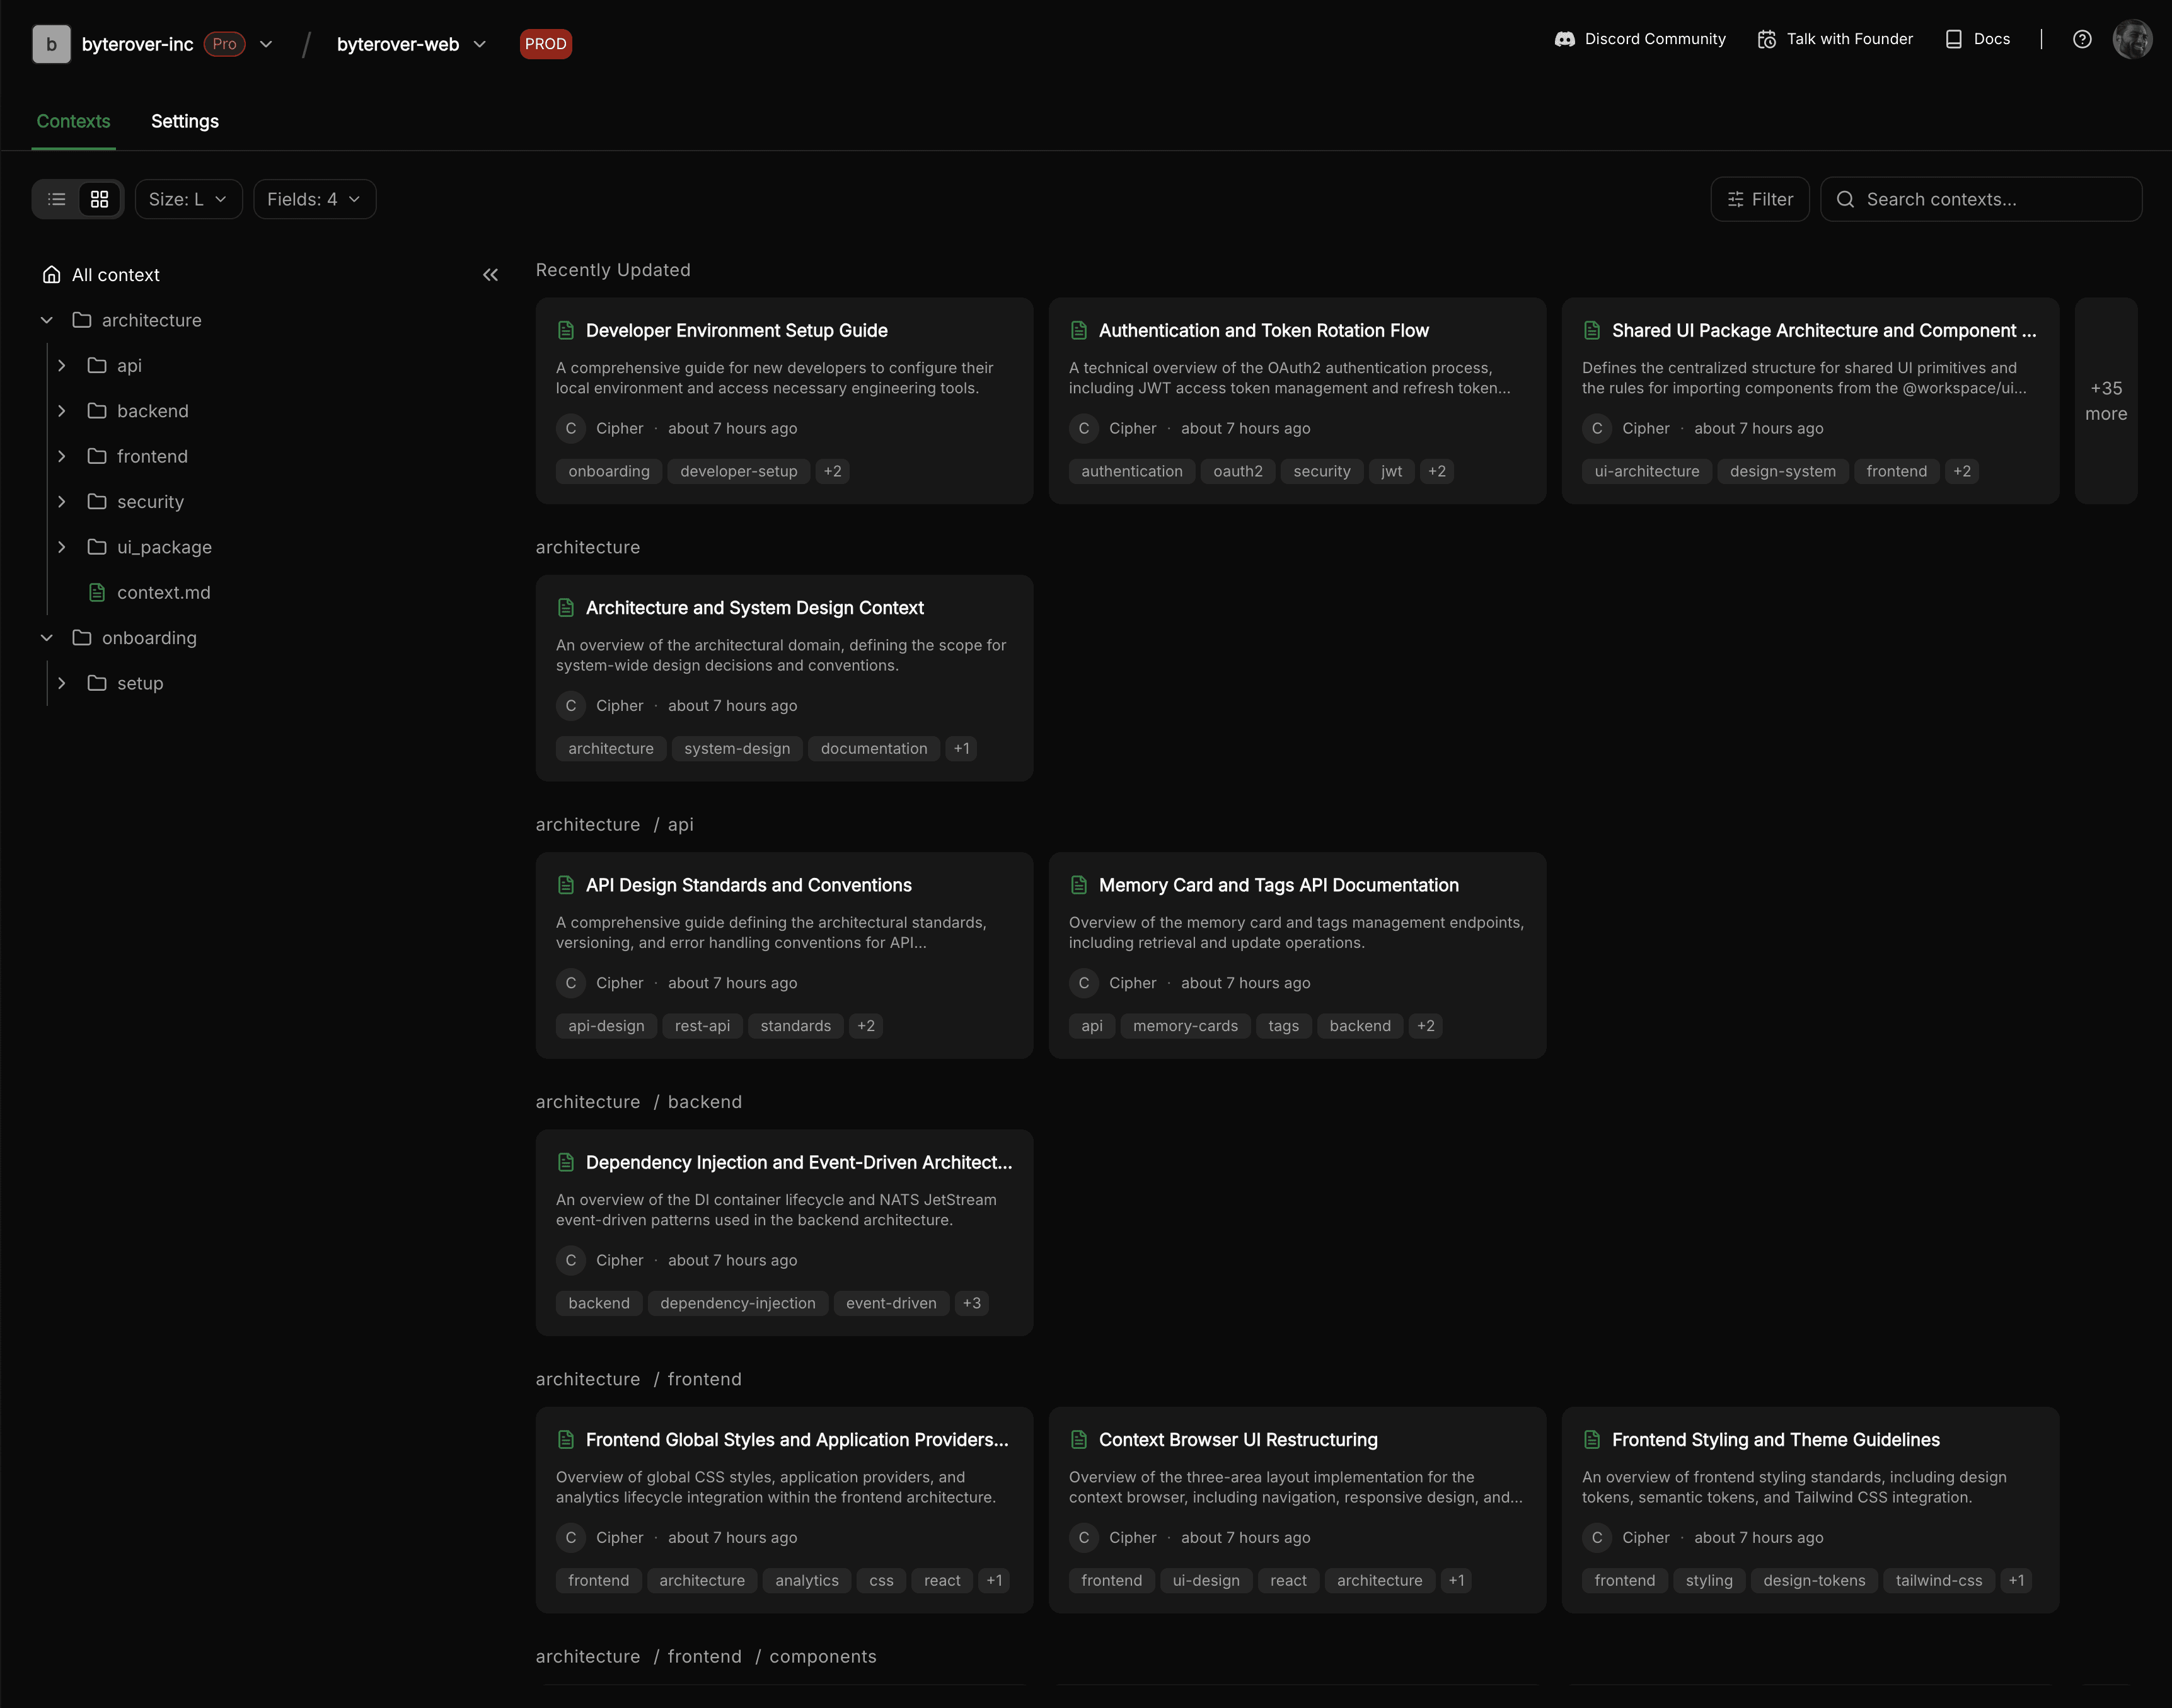Collapse the sidebar with double-chevron icon
Viewport: 2172px width, 1708px height.
[x=490, y=275]
